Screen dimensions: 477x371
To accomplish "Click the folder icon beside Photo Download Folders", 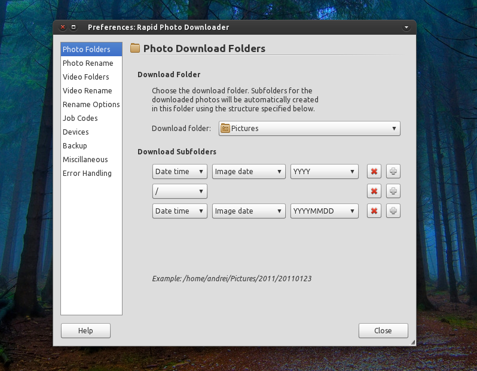I will 134,48.
